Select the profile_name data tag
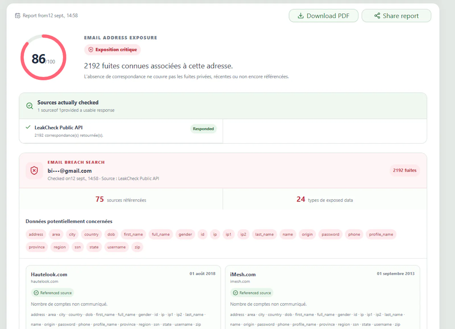 click(381, 234)
